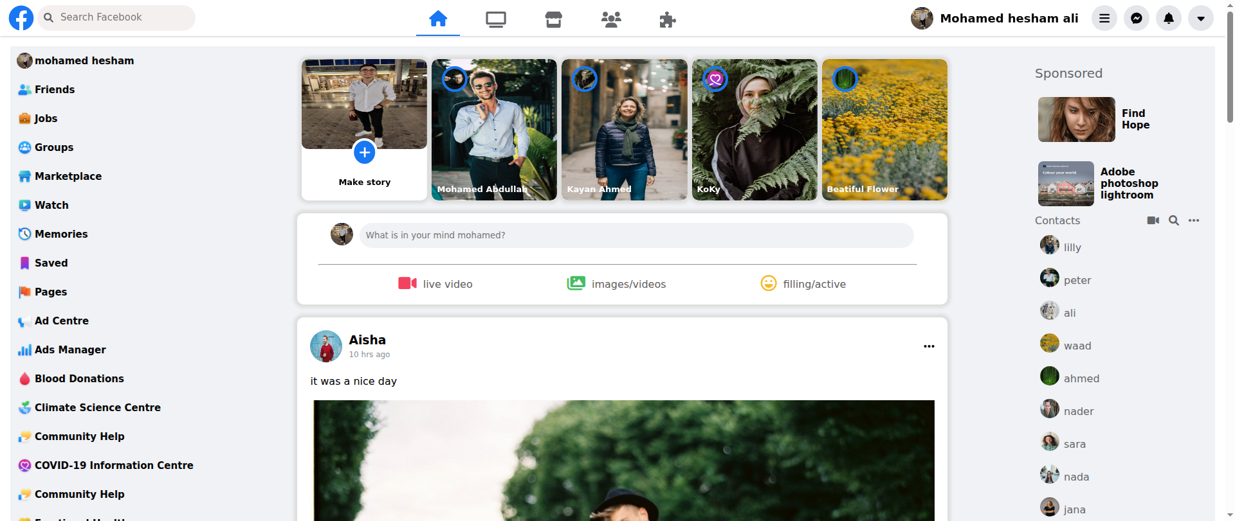This screenshot has height=521, width=1235.
Task: Open Mohamed hesham ali profile in header
Action: 994,18
